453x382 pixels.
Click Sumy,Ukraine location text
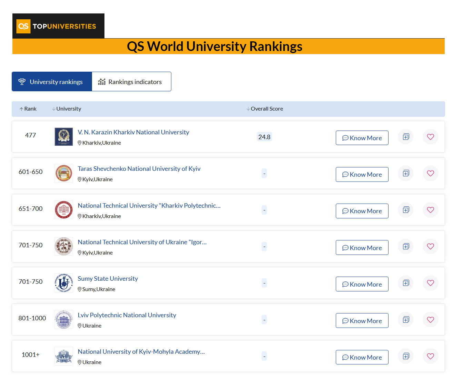[99, 289]
